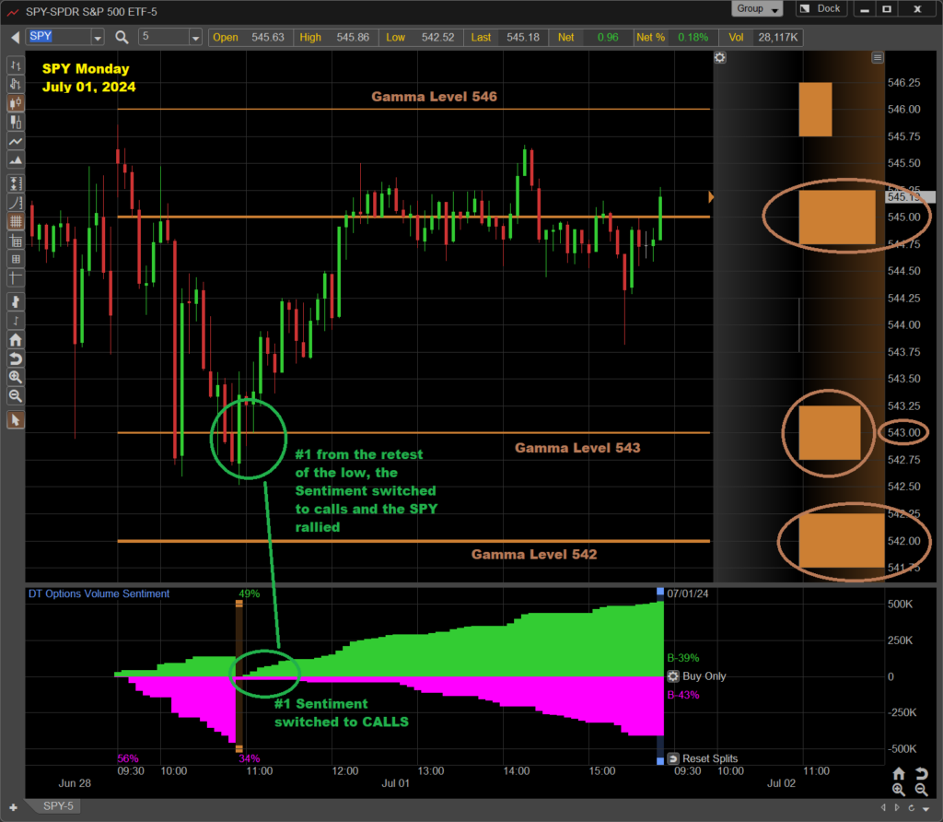Click the zoom in magnifier in left toolbar
The width and height of the screenshot is (943, 822).
pyautogui.click(x=15, y=377)
